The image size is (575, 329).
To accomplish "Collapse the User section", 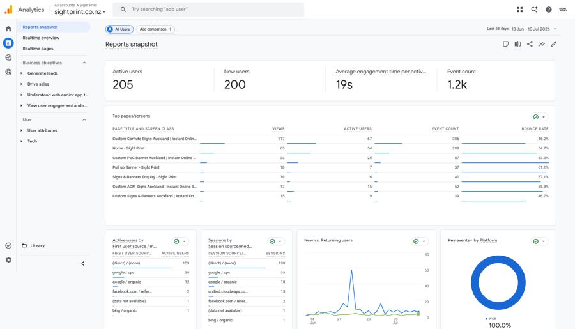I will coord(84,120).
